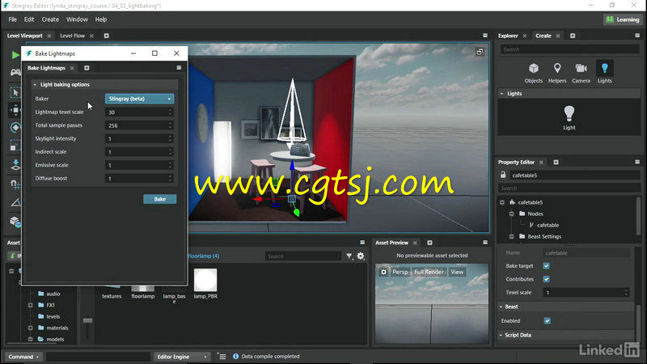Image resolution: width=647 pixels, height=364 pixels.
Task: Toggle the snap magnet tool
Action: (15, 184)
